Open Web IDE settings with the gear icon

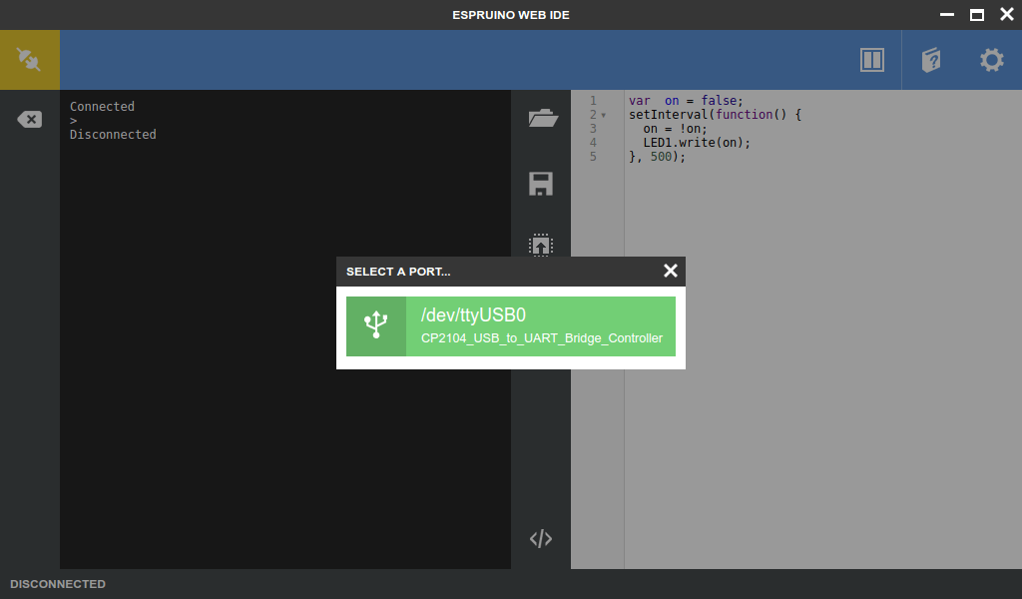tap(990, 59)
